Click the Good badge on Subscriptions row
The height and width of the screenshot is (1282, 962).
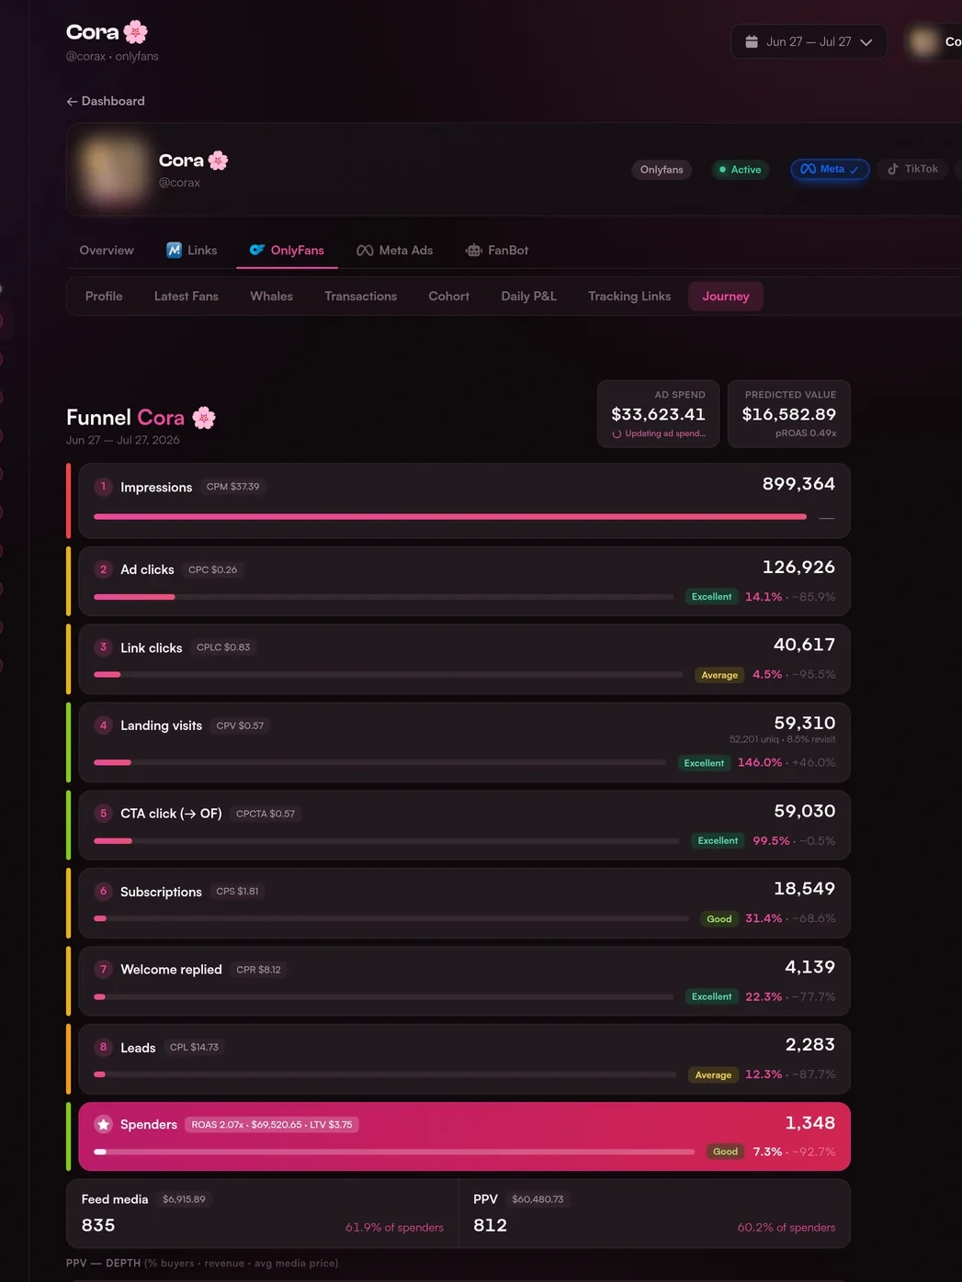click(x=719, y=918)
